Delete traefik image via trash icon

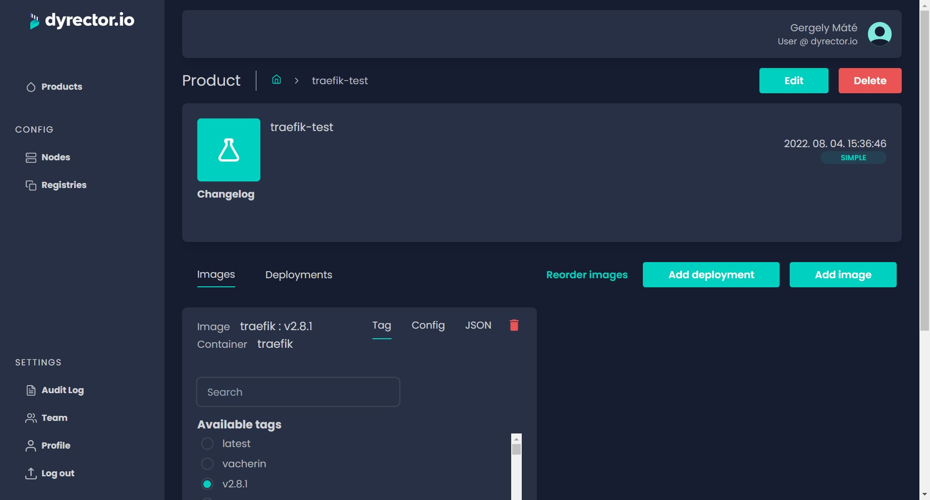(x=514, y=325)
